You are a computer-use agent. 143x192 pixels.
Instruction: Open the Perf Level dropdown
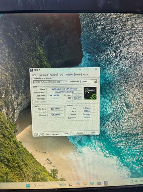coord(95,81)
